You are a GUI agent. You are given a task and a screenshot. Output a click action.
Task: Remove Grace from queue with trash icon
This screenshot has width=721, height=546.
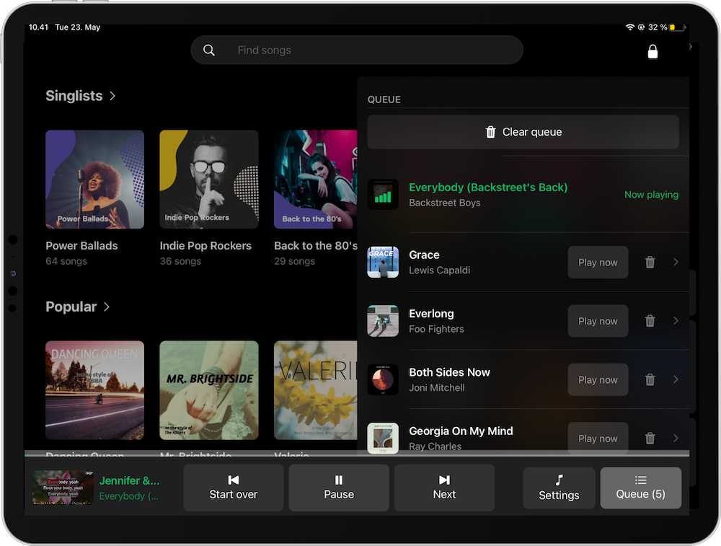coord(650,263)
